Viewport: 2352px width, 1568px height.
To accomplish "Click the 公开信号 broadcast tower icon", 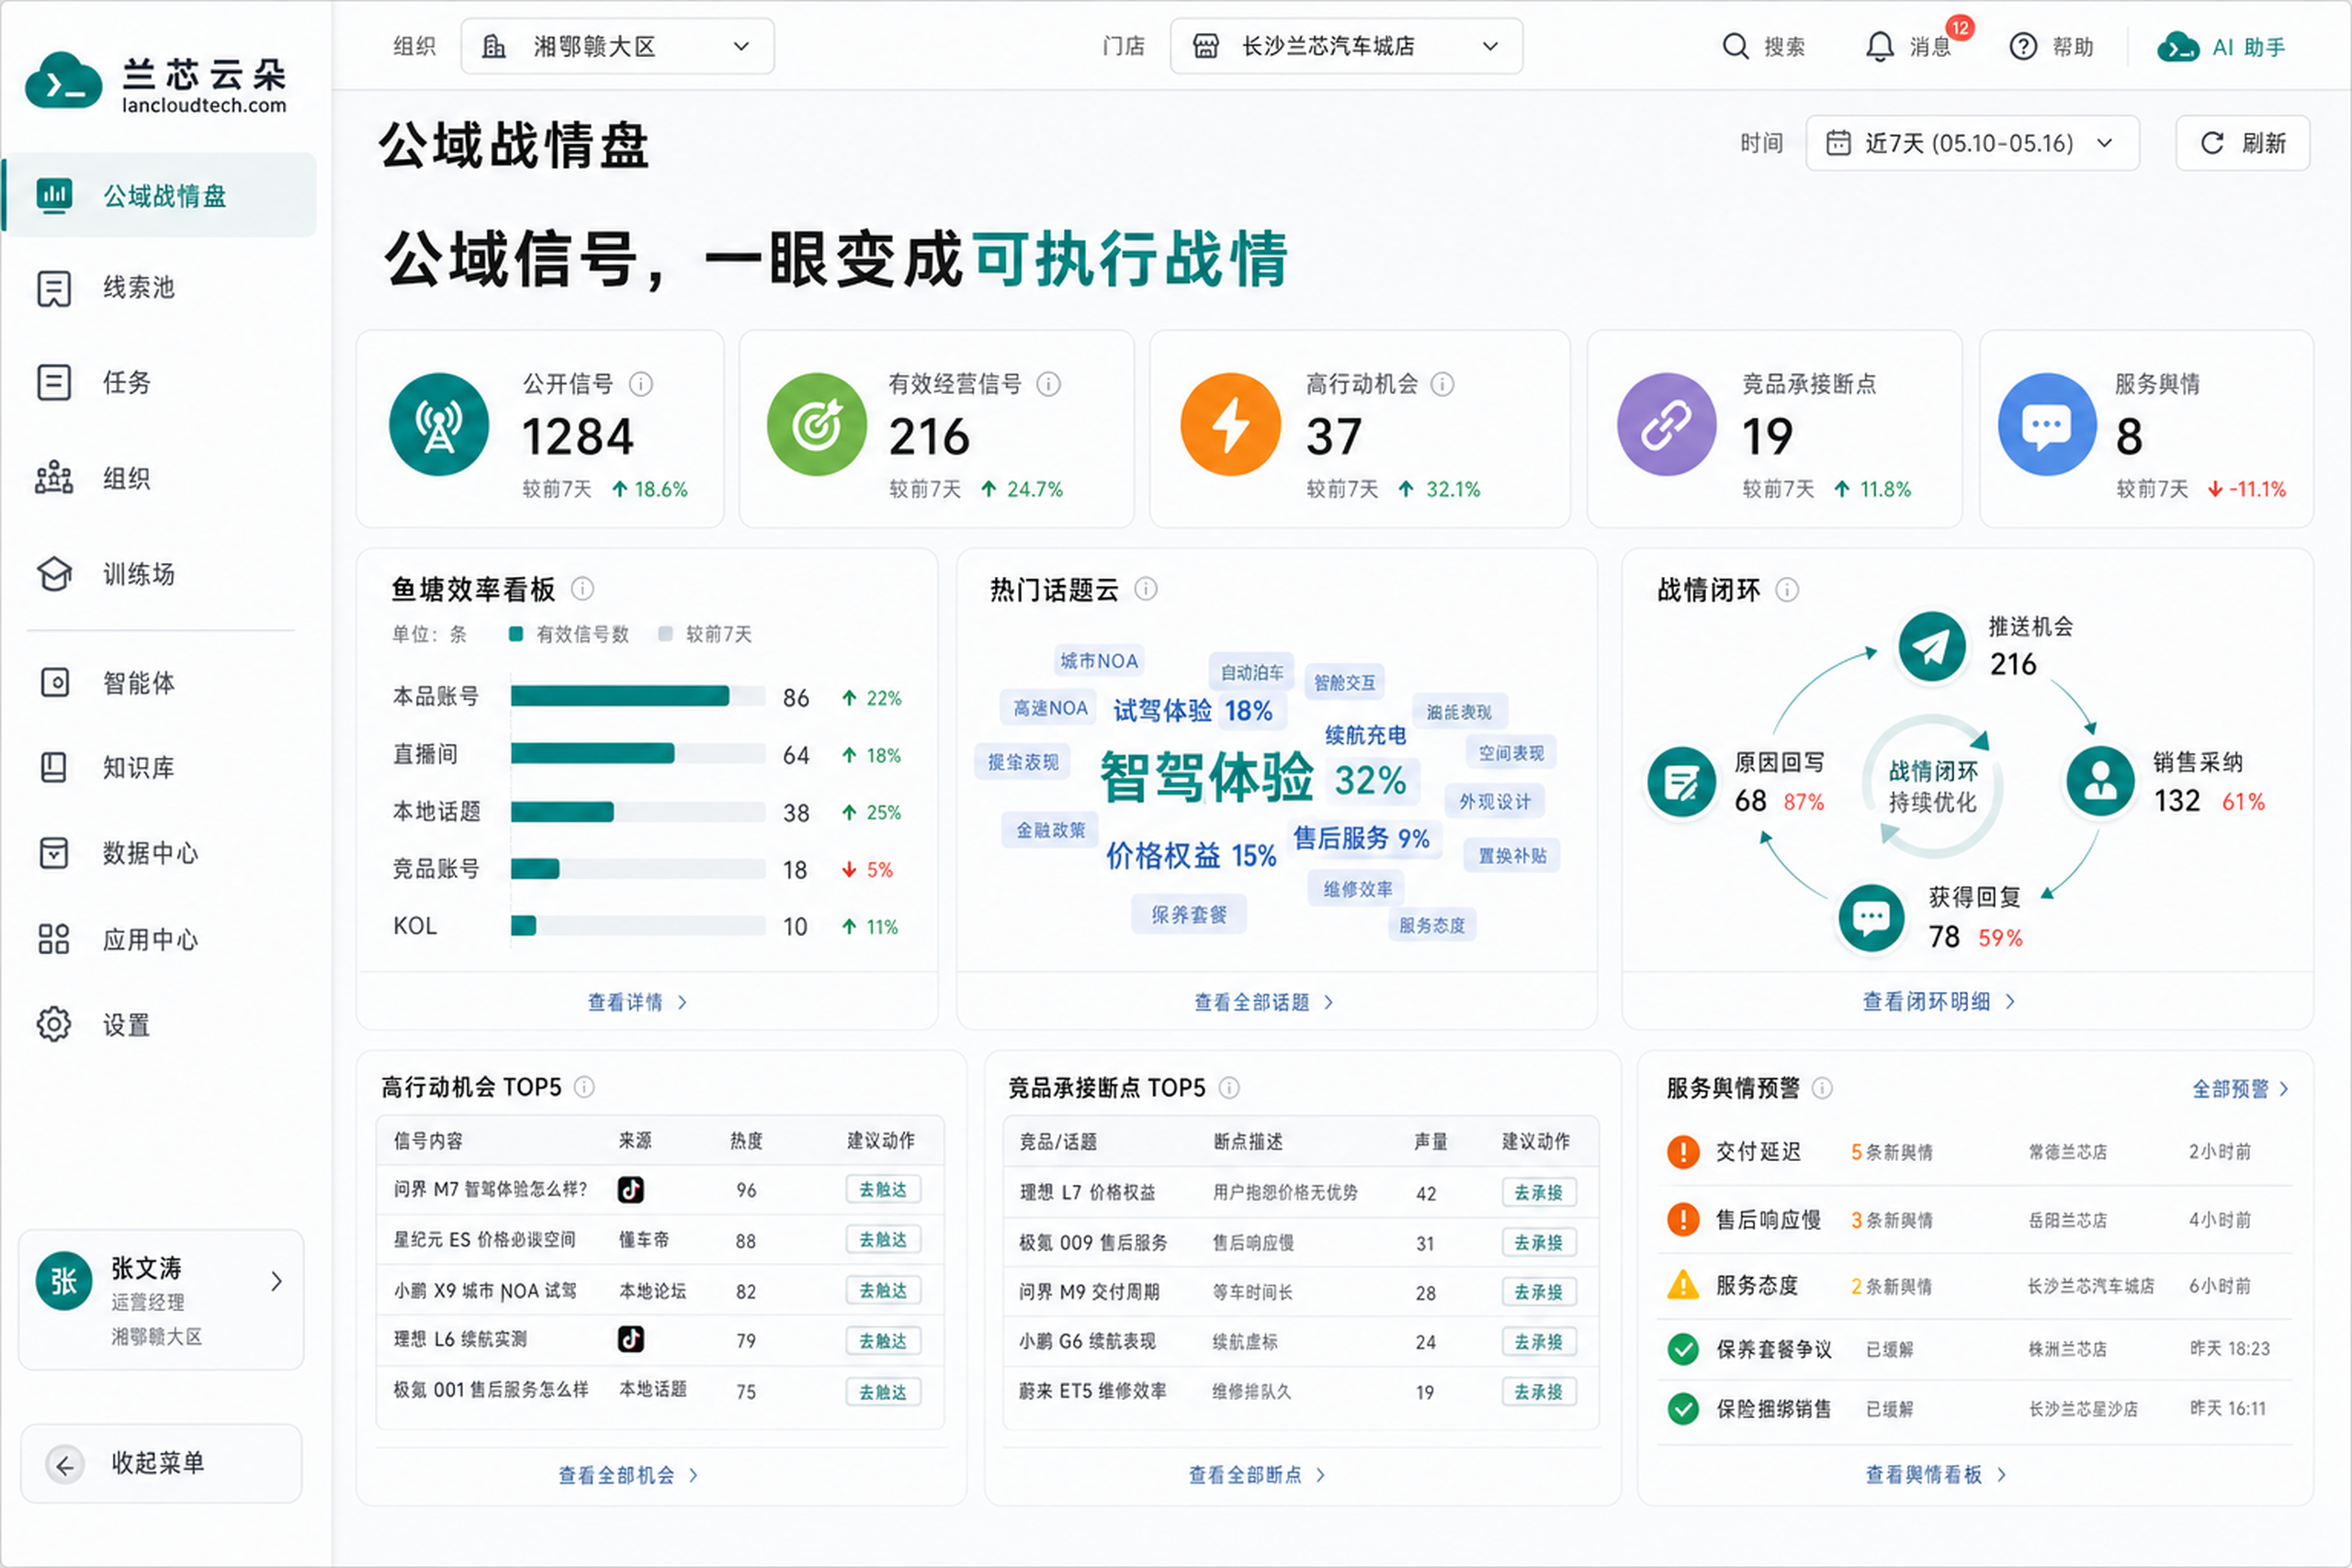I will click(439, 425).
